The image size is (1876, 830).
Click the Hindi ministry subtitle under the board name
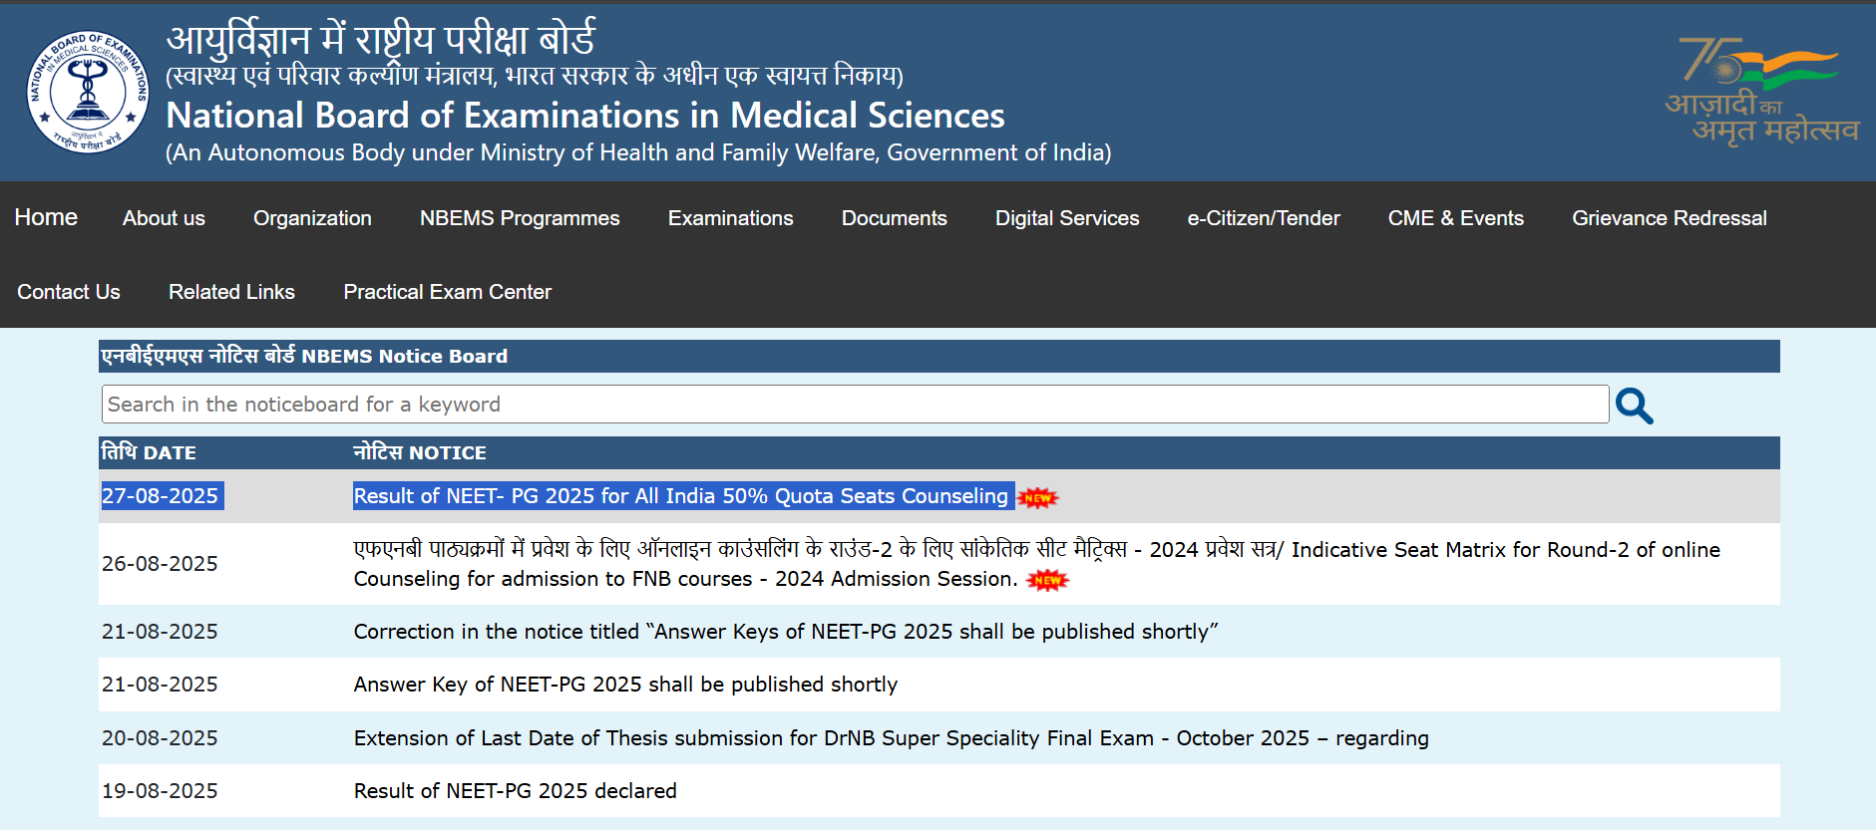tap(535, 76)
